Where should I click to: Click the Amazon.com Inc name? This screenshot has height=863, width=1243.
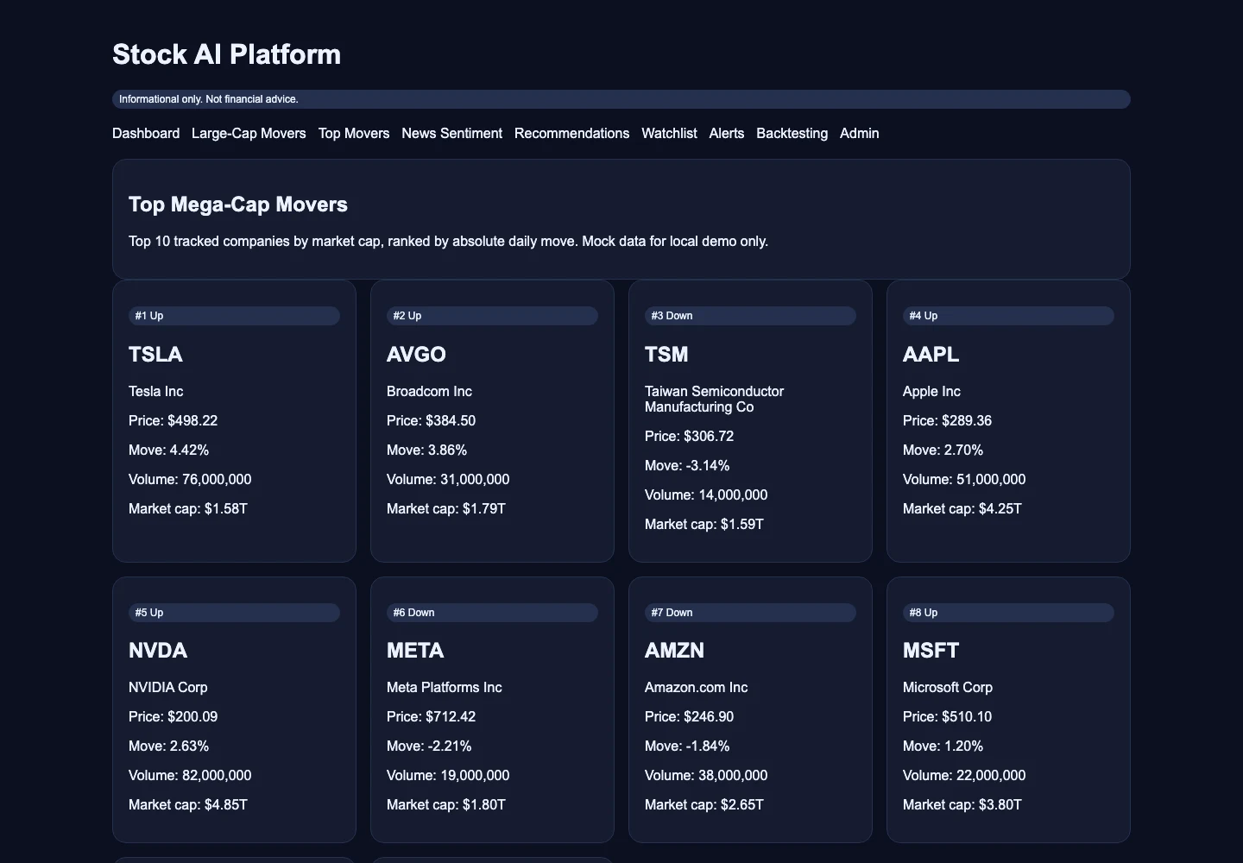(x=697, y=688)
